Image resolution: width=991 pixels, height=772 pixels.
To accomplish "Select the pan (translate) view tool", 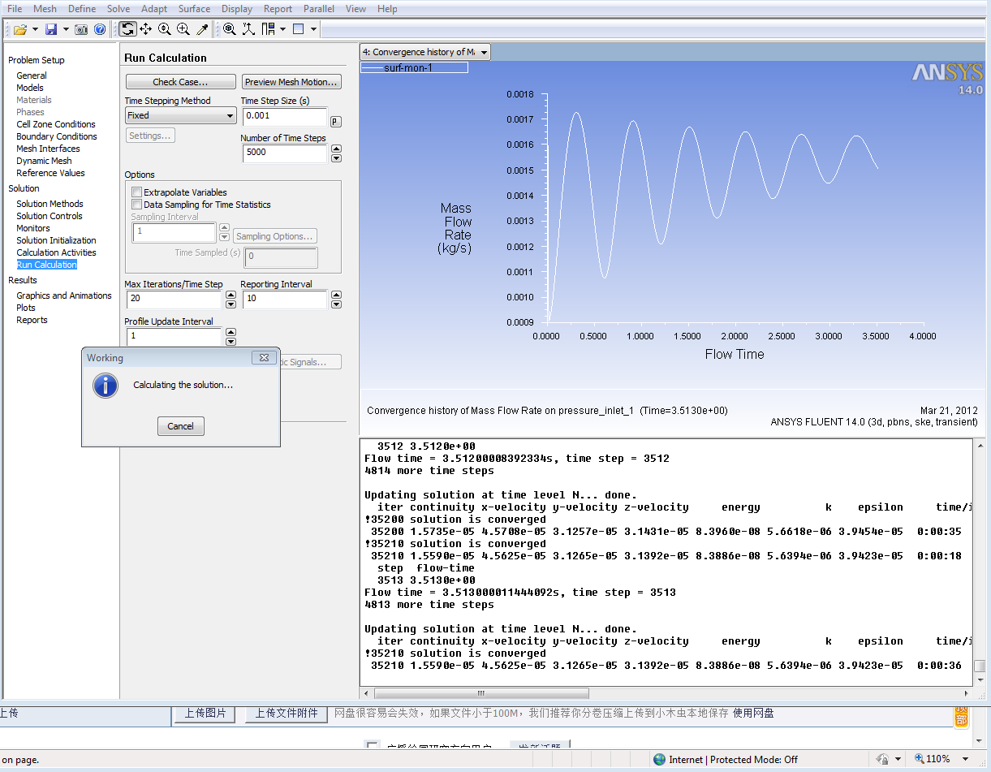I will pyautogui.click(x=146, y=29).
